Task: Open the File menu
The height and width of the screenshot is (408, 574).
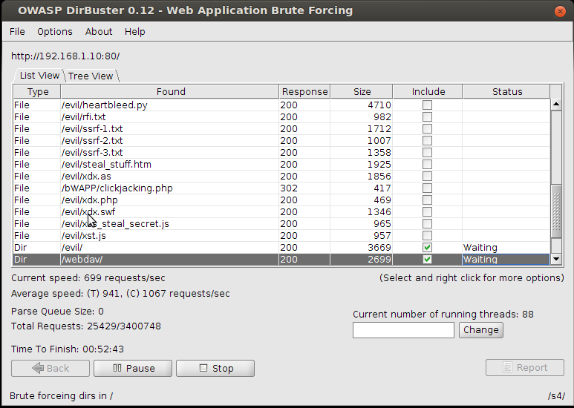Action: pyautogui.click(x=17, y=32)
